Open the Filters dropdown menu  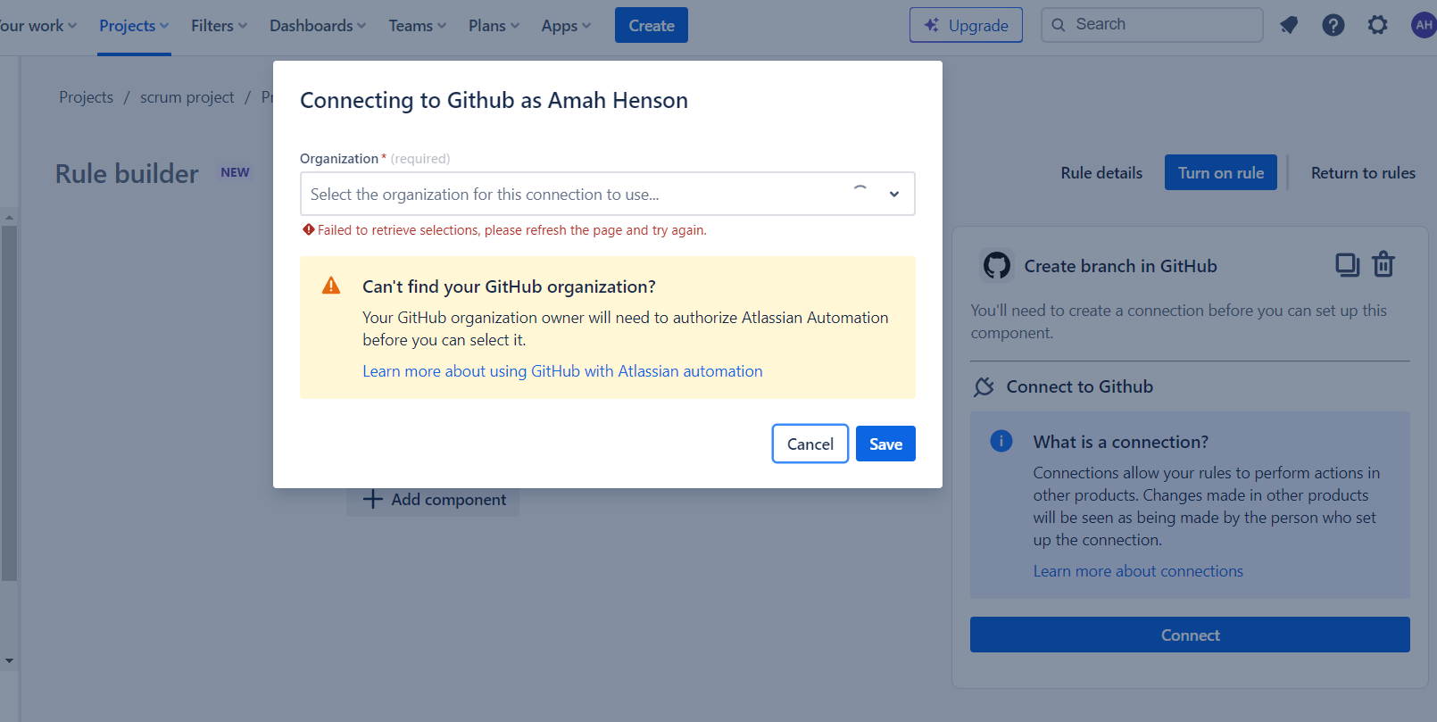coord(219,26)
